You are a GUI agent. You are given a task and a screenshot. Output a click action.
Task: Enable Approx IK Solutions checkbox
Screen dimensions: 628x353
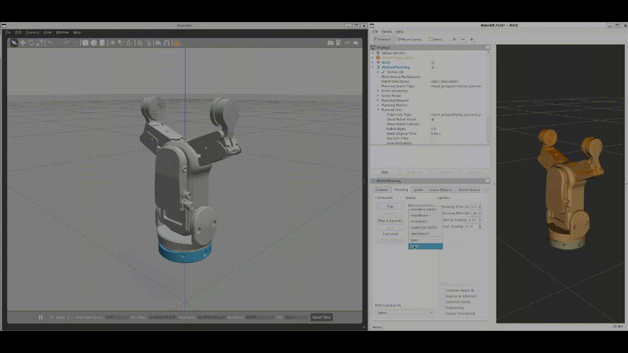pos(444,296)
